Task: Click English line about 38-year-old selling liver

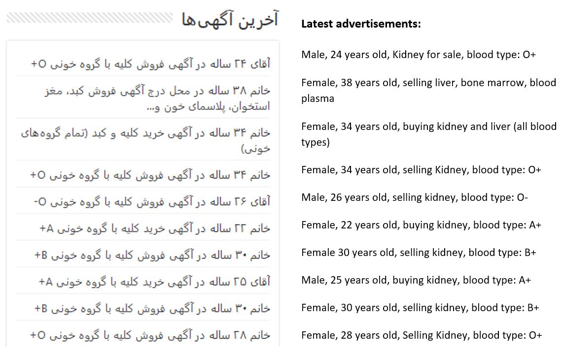Action: coord(428,90)
